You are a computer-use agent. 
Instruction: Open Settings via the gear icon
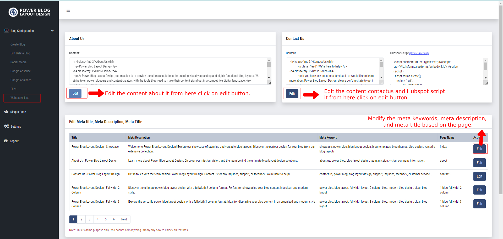[6, 126]
